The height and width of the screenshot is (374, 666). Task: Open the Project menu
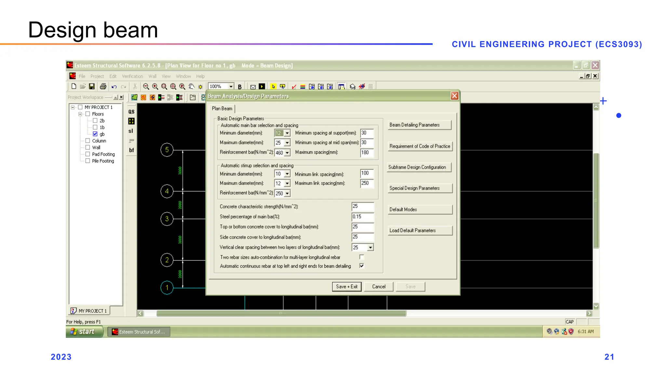tap(97, 76)
